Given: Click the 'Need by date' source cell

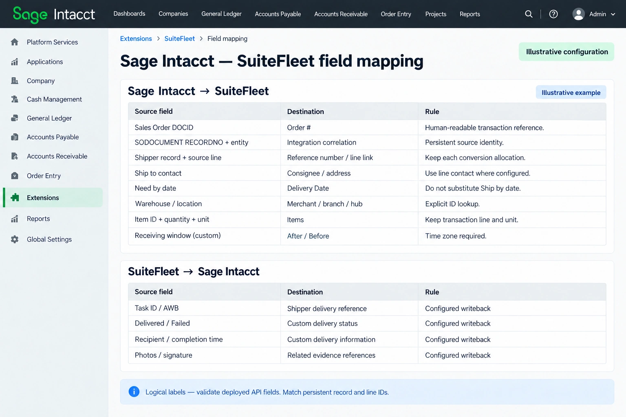Looking at the screenshot, I should 205,188.
